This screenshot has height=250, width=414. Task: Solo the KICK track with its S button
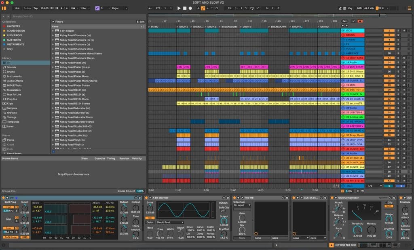pyautogui.click(x=398, y=31)
